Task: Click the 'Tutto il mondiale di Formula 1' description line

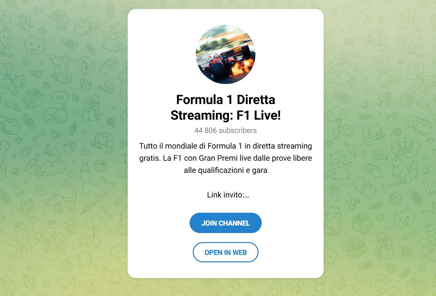Action: [226, 146]
